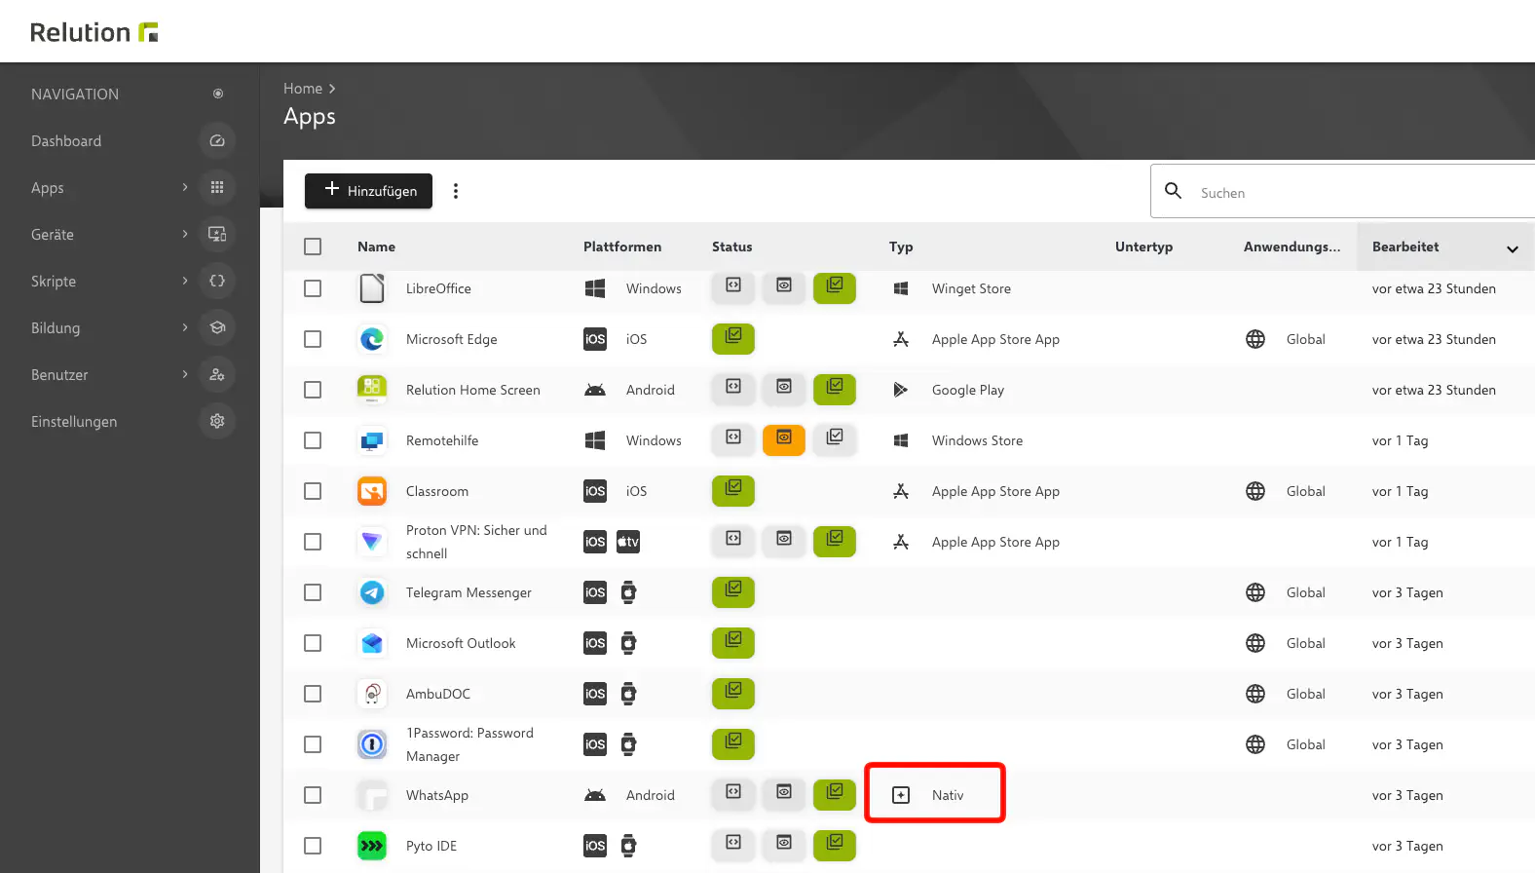This screenshot has height=873, width=1535.
Task: Open Einstellungen gear icon
Action: (x=217, y=421)
